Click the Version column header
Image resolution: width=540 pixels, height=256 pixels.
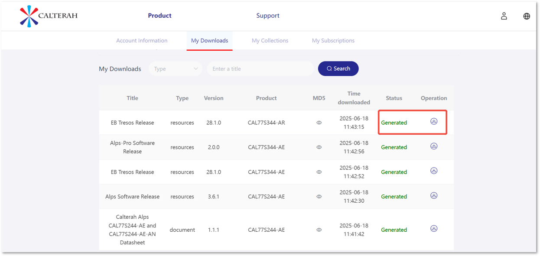(x=214, y=98)
